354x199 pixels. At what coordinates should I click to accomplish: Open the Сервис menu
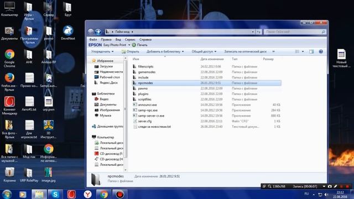[x=131, y=39]
